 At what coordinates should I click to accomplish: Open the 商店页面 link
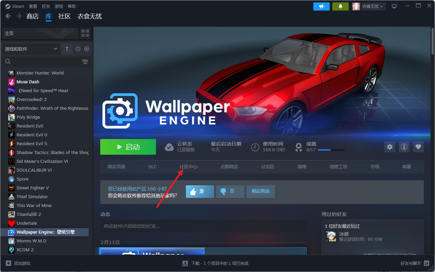pyautogui.click(x=117, y=167)
